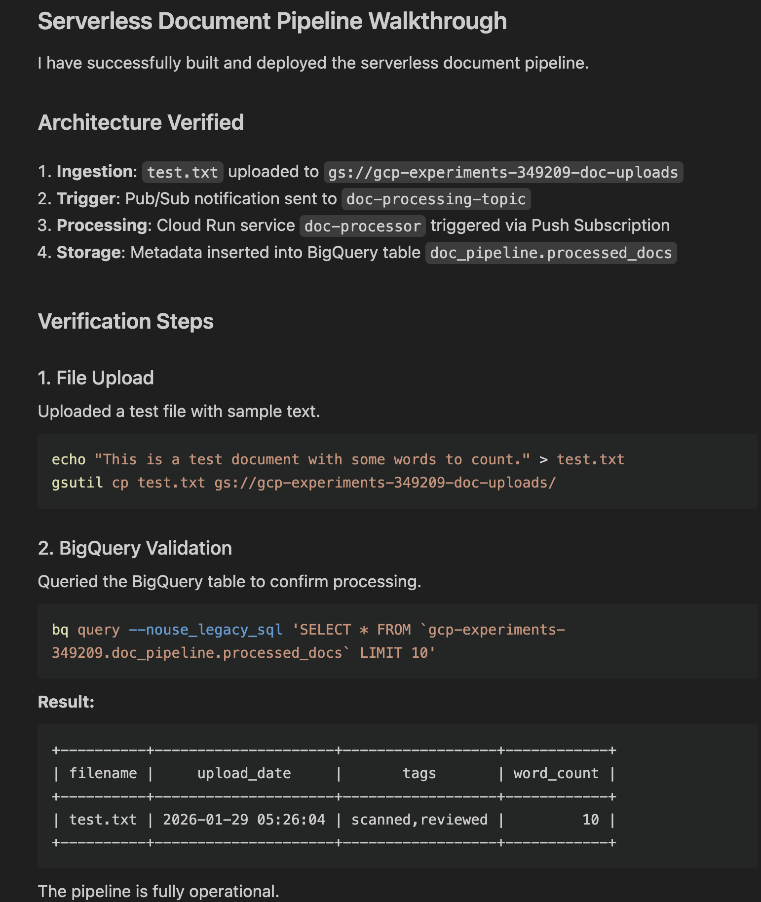
Task: Click the File Upload subheading
Action: [x=96, y=378]
